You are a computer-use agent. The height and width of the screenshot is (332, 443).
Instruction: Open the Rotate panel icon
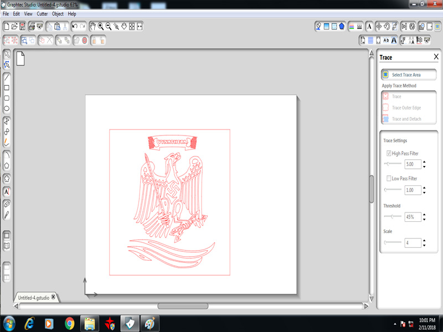click(x=387, y=26)
